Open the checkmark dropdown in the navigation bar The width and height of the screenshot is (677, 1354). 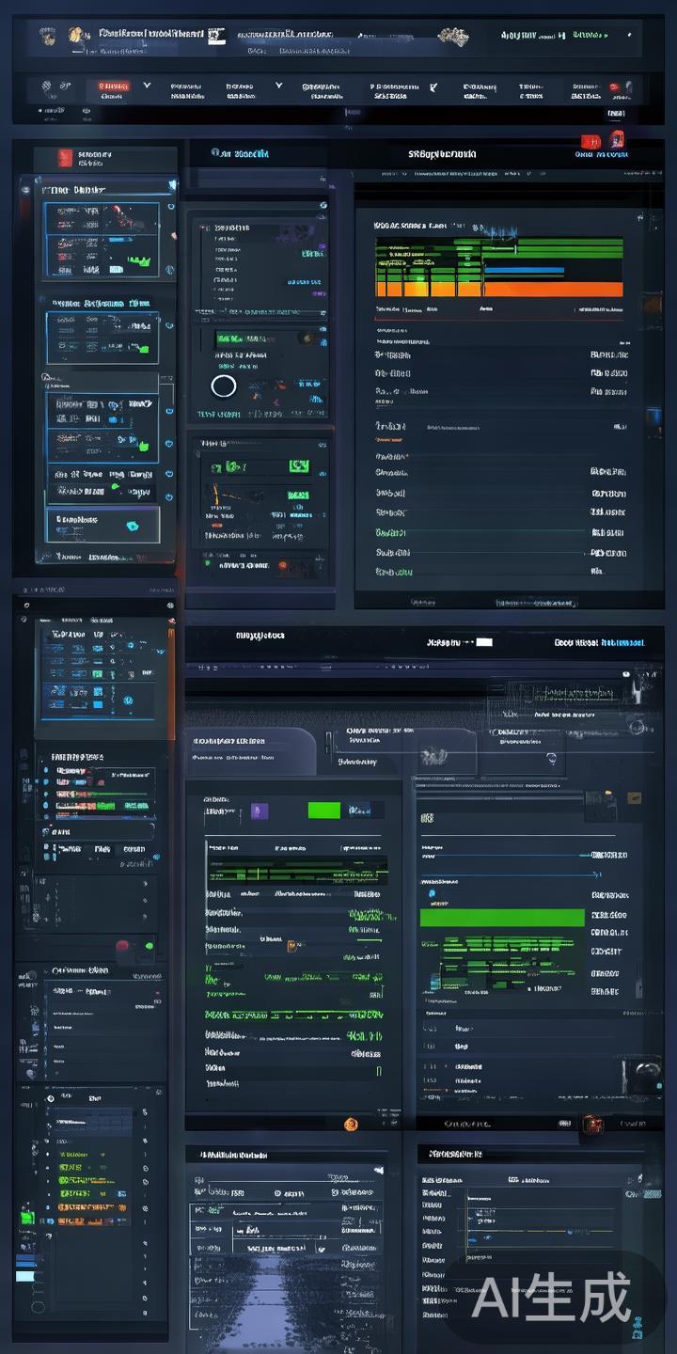[x=433, y=87]
